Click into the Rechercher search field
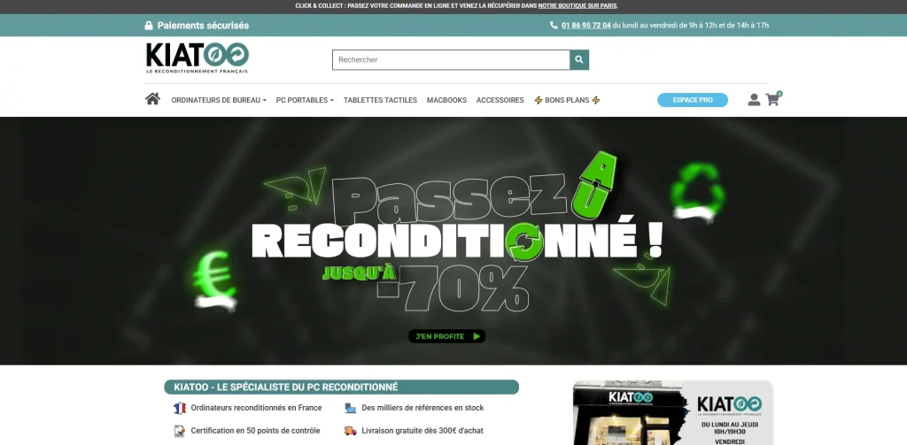 click(451, 59)
